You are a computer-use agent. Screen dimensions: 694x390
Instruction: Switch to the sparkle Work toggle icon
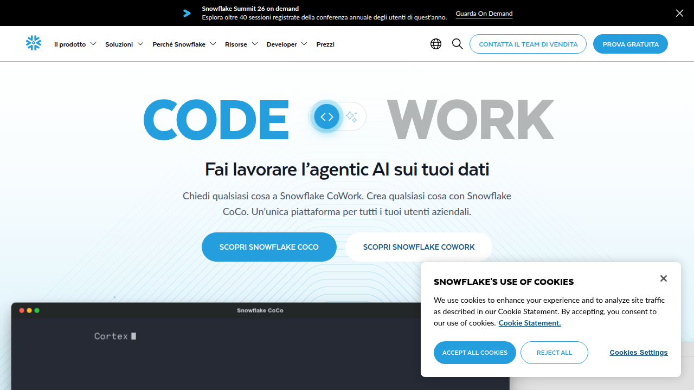point(351,116)
